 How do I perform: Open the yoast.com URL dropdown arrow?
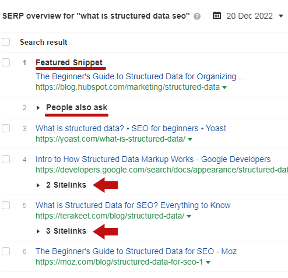tap(190, 139)
